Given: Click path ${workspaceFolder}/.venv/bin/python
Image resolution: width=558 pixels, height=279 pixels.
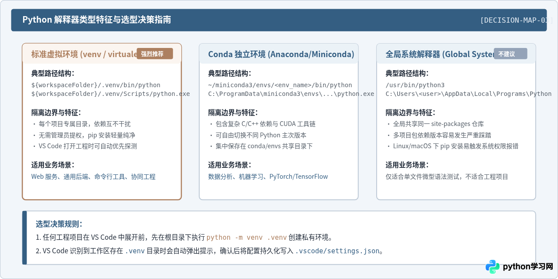Looking at the screenshot, I should (x=96, y=85).
